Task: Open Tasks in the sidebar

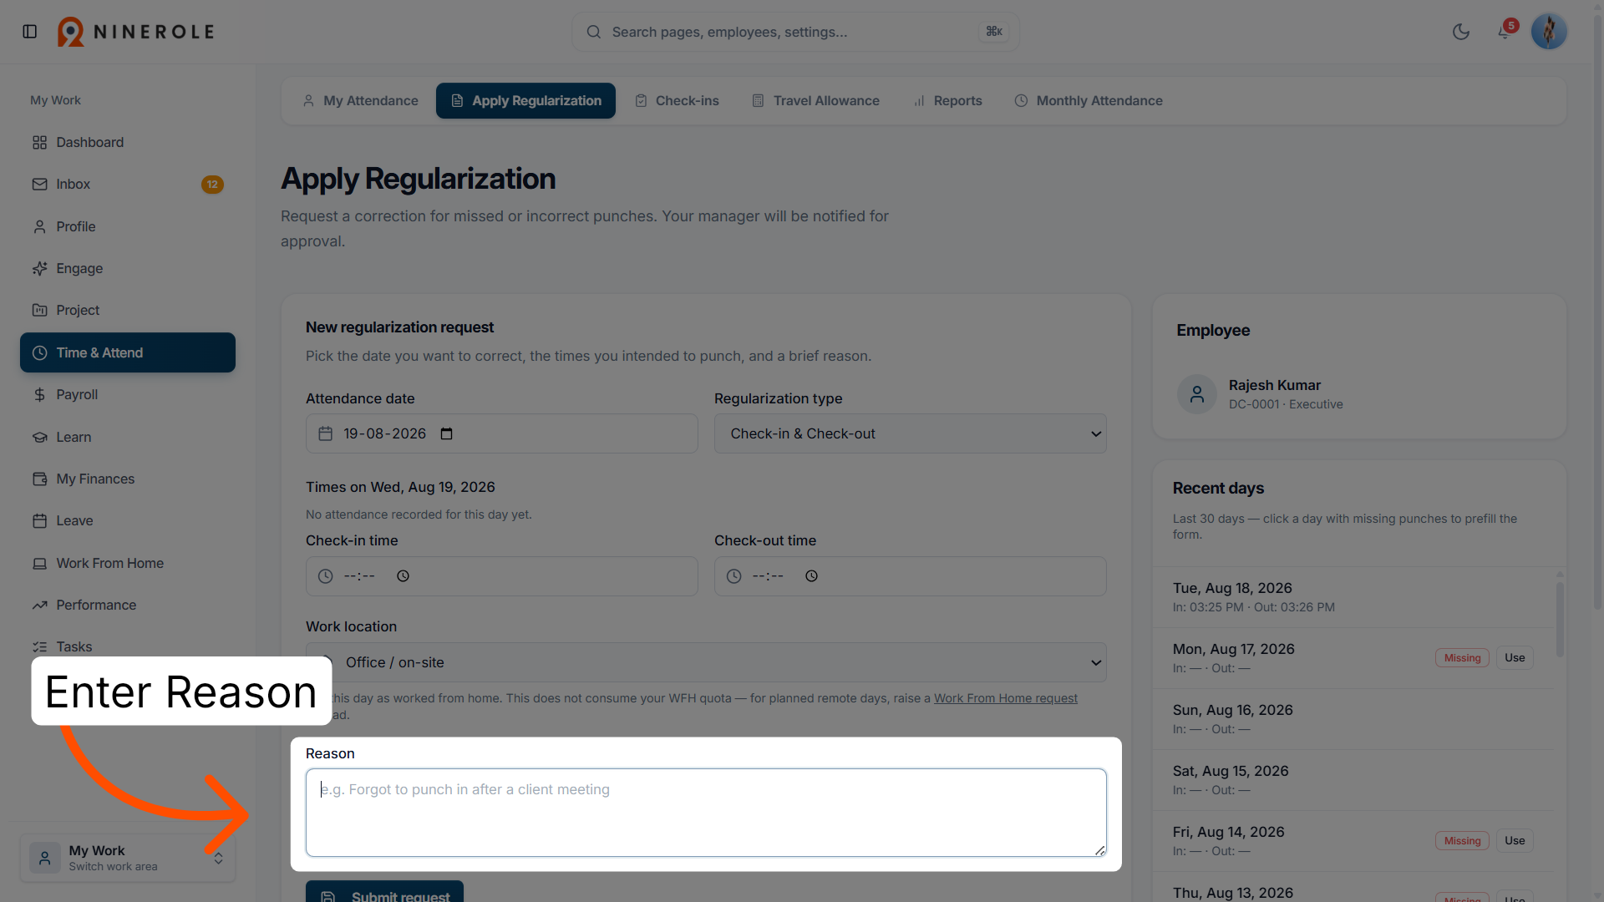Action: (128, 647)
